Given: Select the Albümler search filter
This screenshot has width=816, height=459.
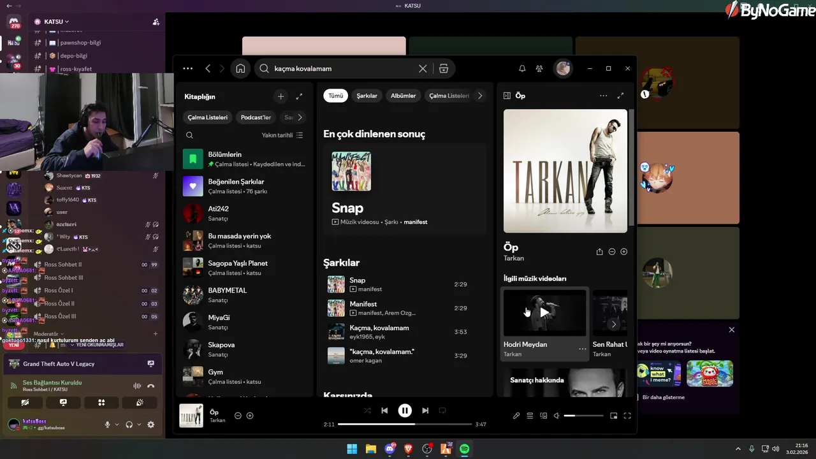Looking at the screenshot, I should tap(403, 96).
